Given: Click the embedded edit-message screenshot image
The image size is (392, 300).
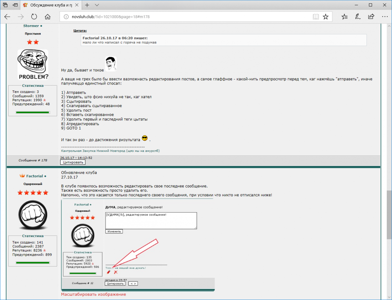Looking at the screenshot, I should (x=138, y=245).
